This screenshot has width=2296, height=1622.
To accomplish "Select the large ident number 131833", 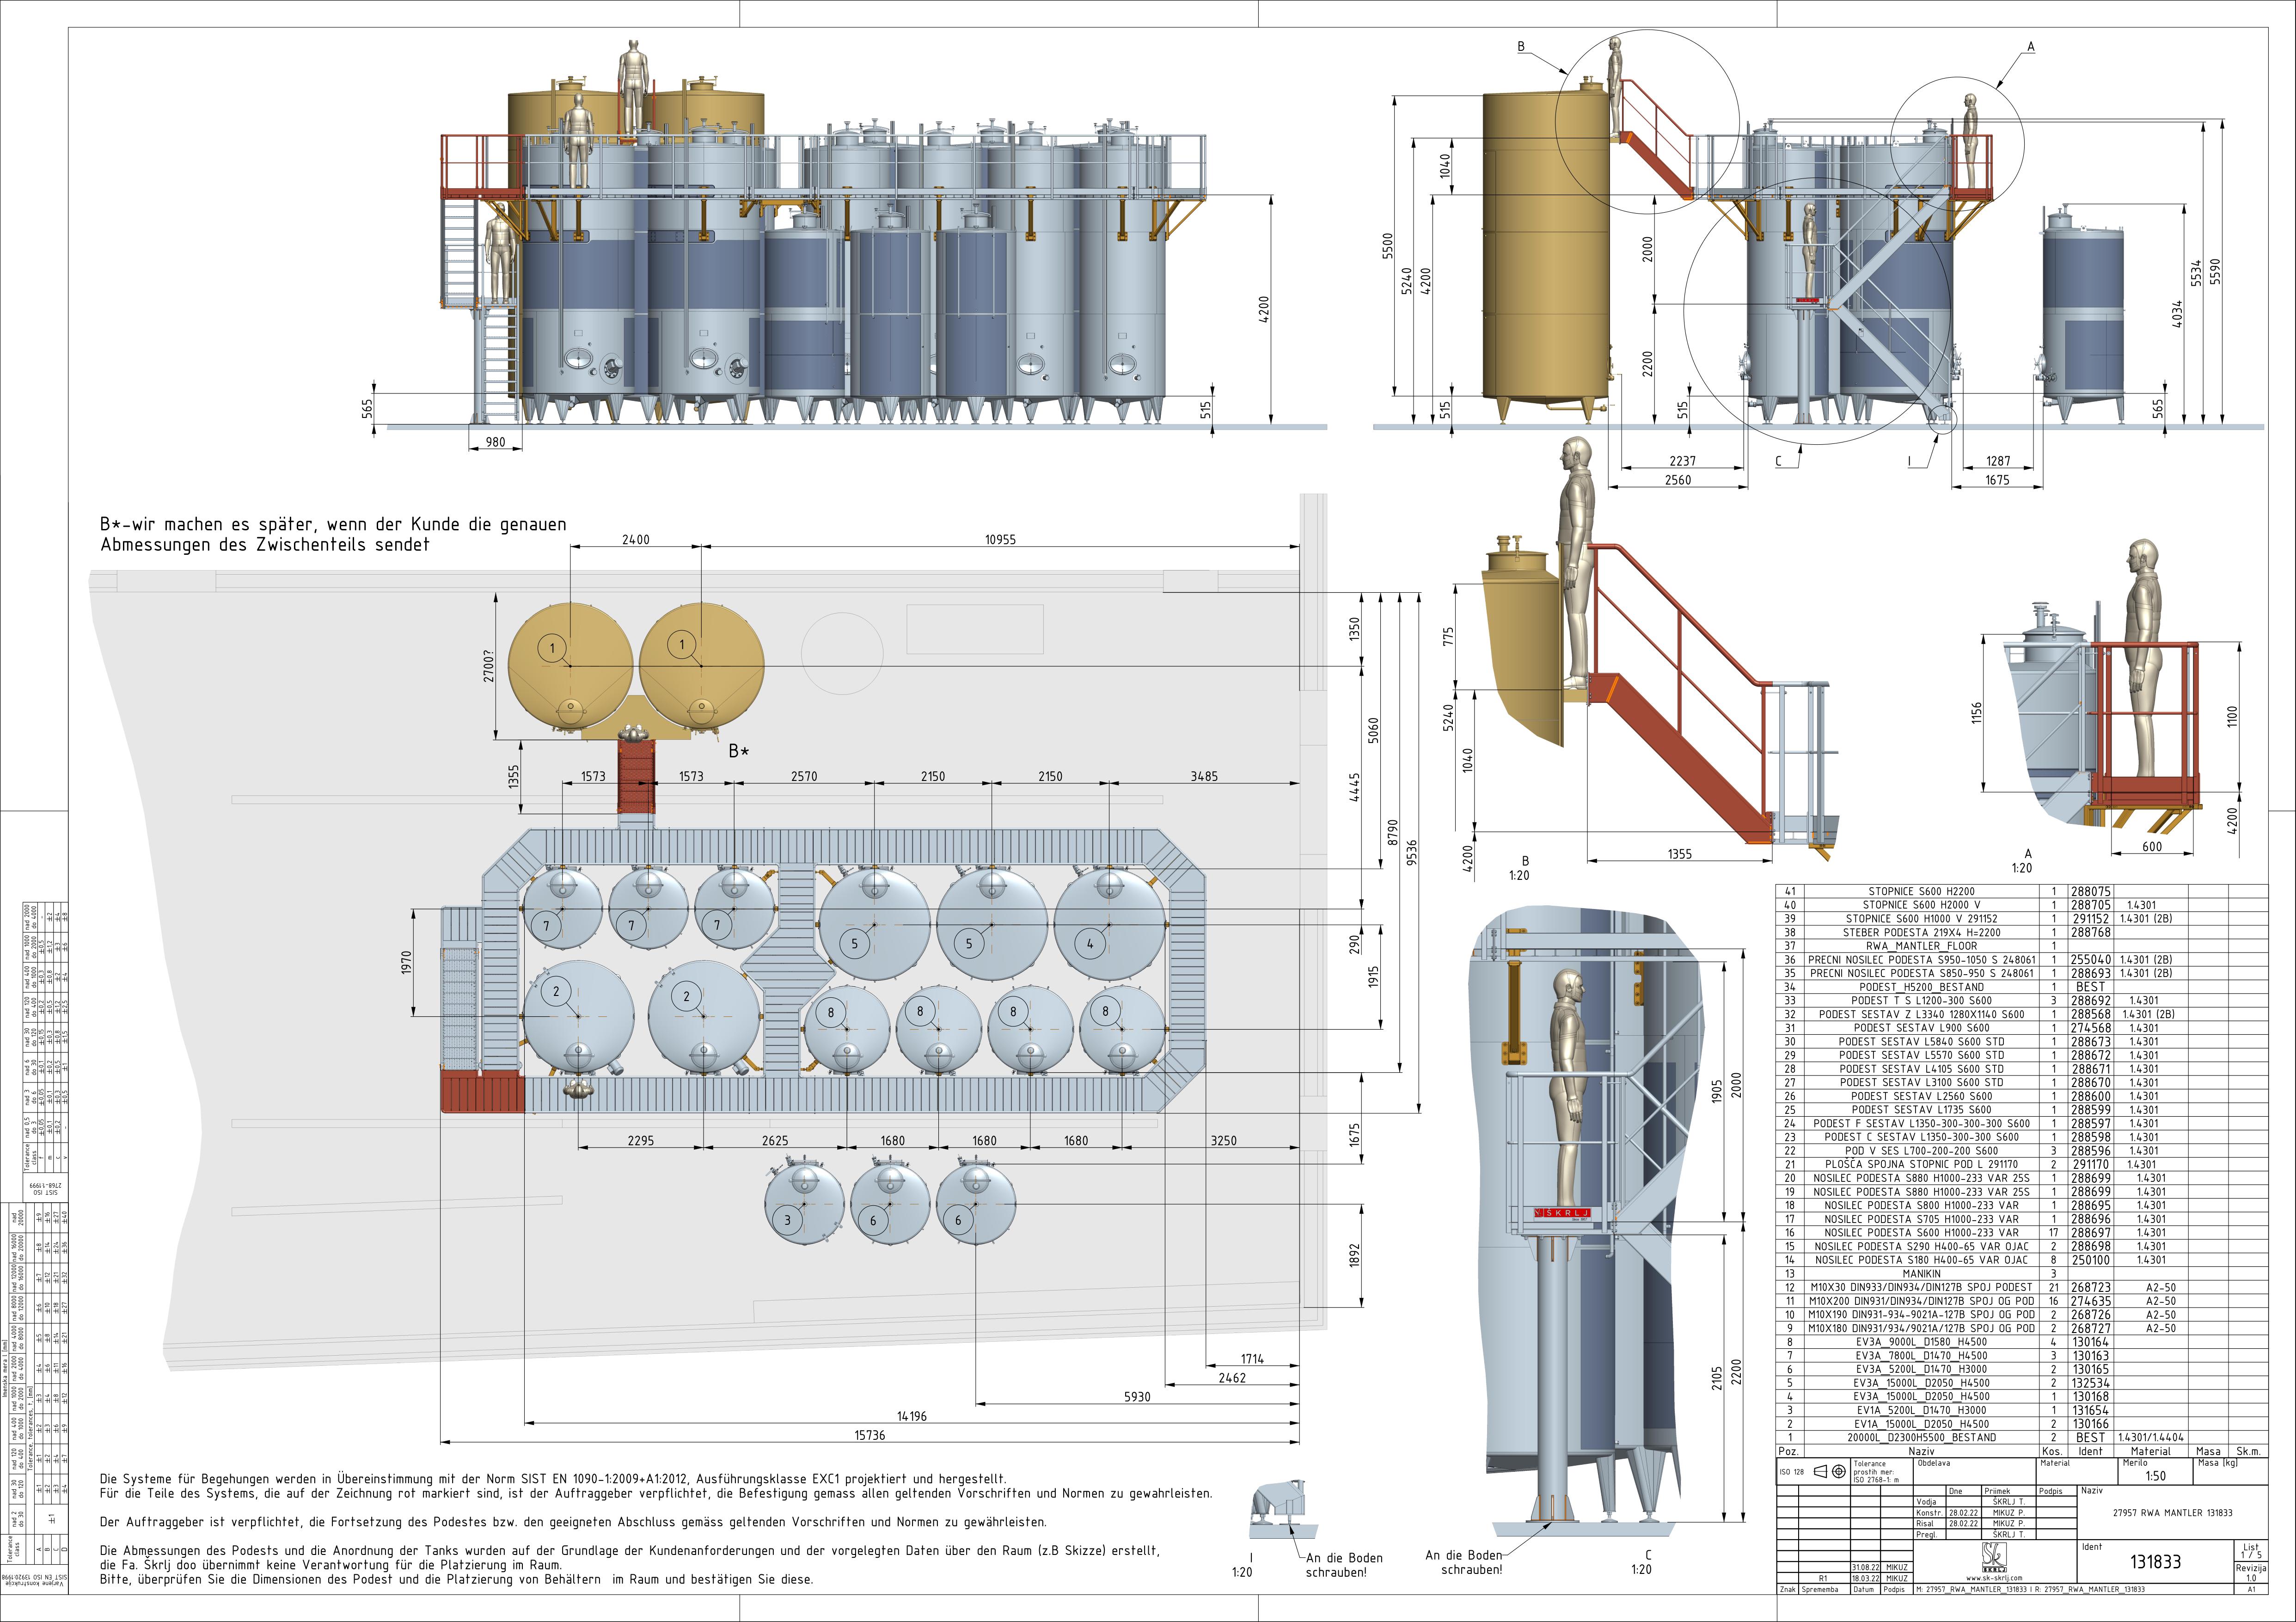I will coord(2155,1561).
